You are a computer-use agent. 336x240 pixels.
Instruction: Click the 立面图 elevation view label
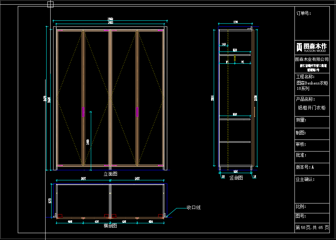tap(110, 174)
